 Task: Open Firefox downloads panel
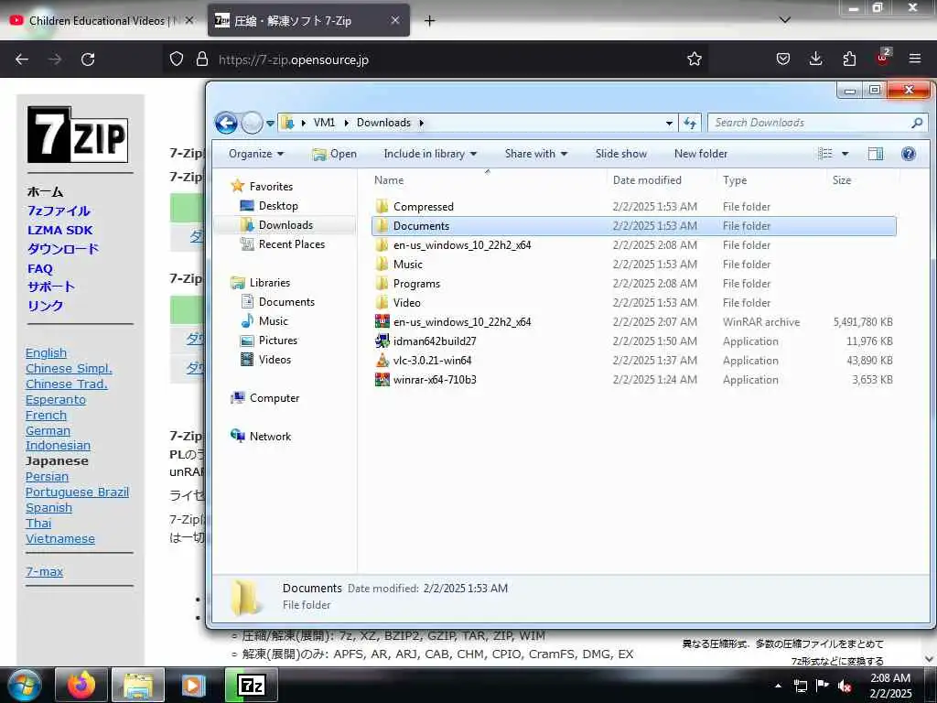pos(815,59)
